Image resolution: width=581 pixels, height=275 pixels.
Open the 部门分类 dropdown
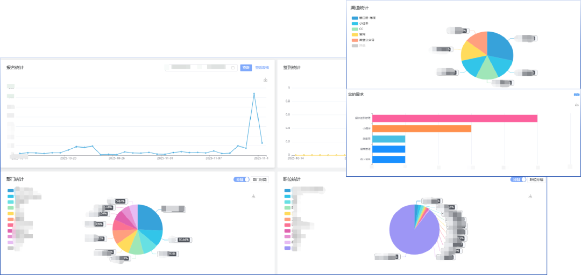260,179
